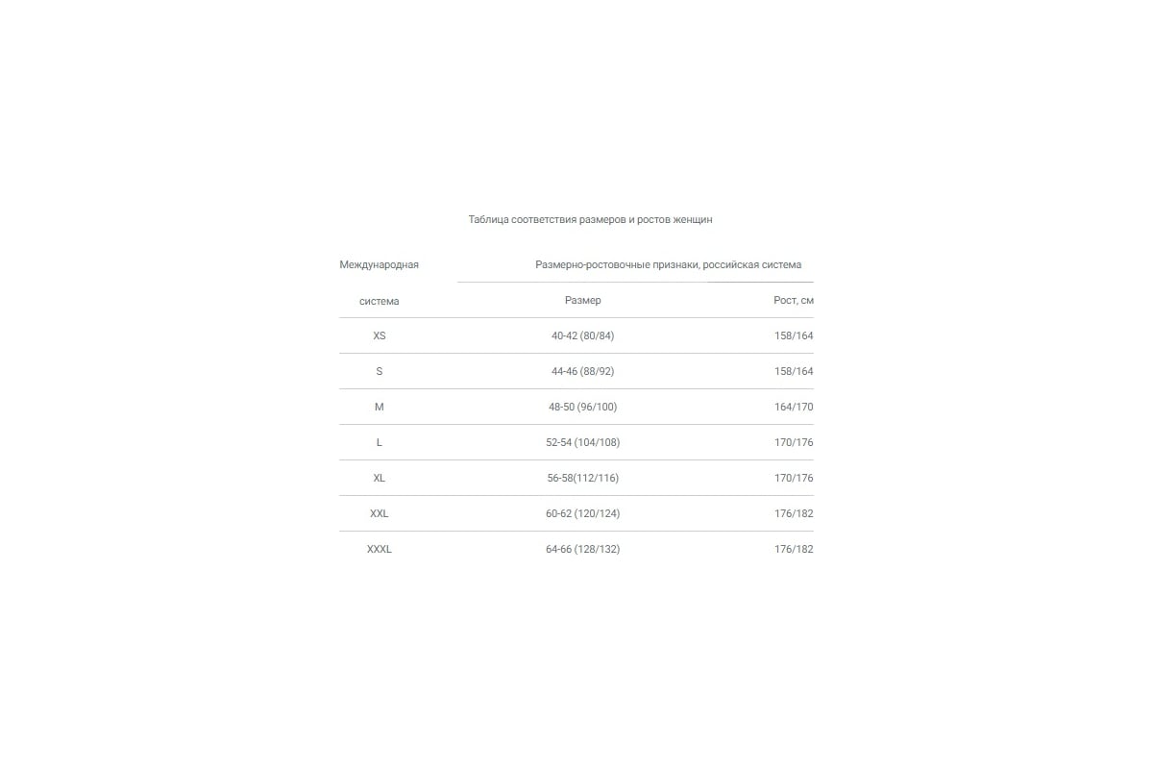This screenshot has width=1153, height=769.
Task: Click the size cell '40-42 (80/84)'
Action: tap(582, 336)
